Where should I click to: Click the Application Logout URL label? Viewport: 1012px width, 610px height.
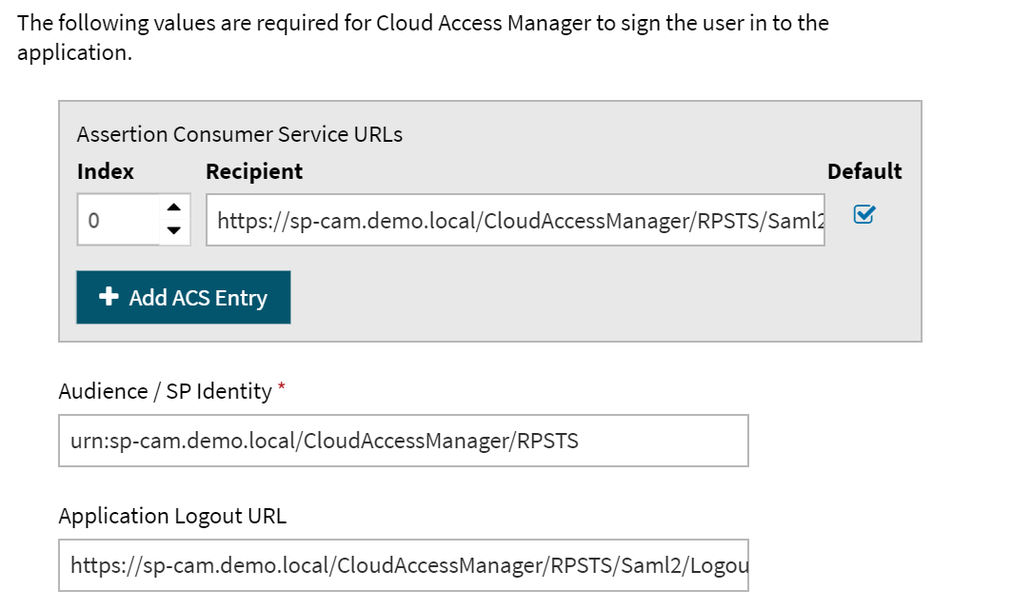click(x=172, y=516)
